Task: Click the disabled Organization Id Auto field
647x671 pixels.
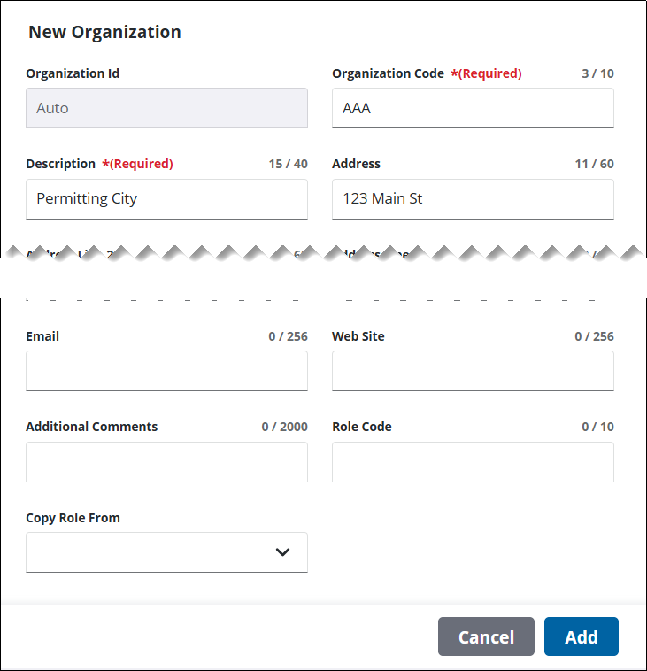Action: click(x=166, y=108)
